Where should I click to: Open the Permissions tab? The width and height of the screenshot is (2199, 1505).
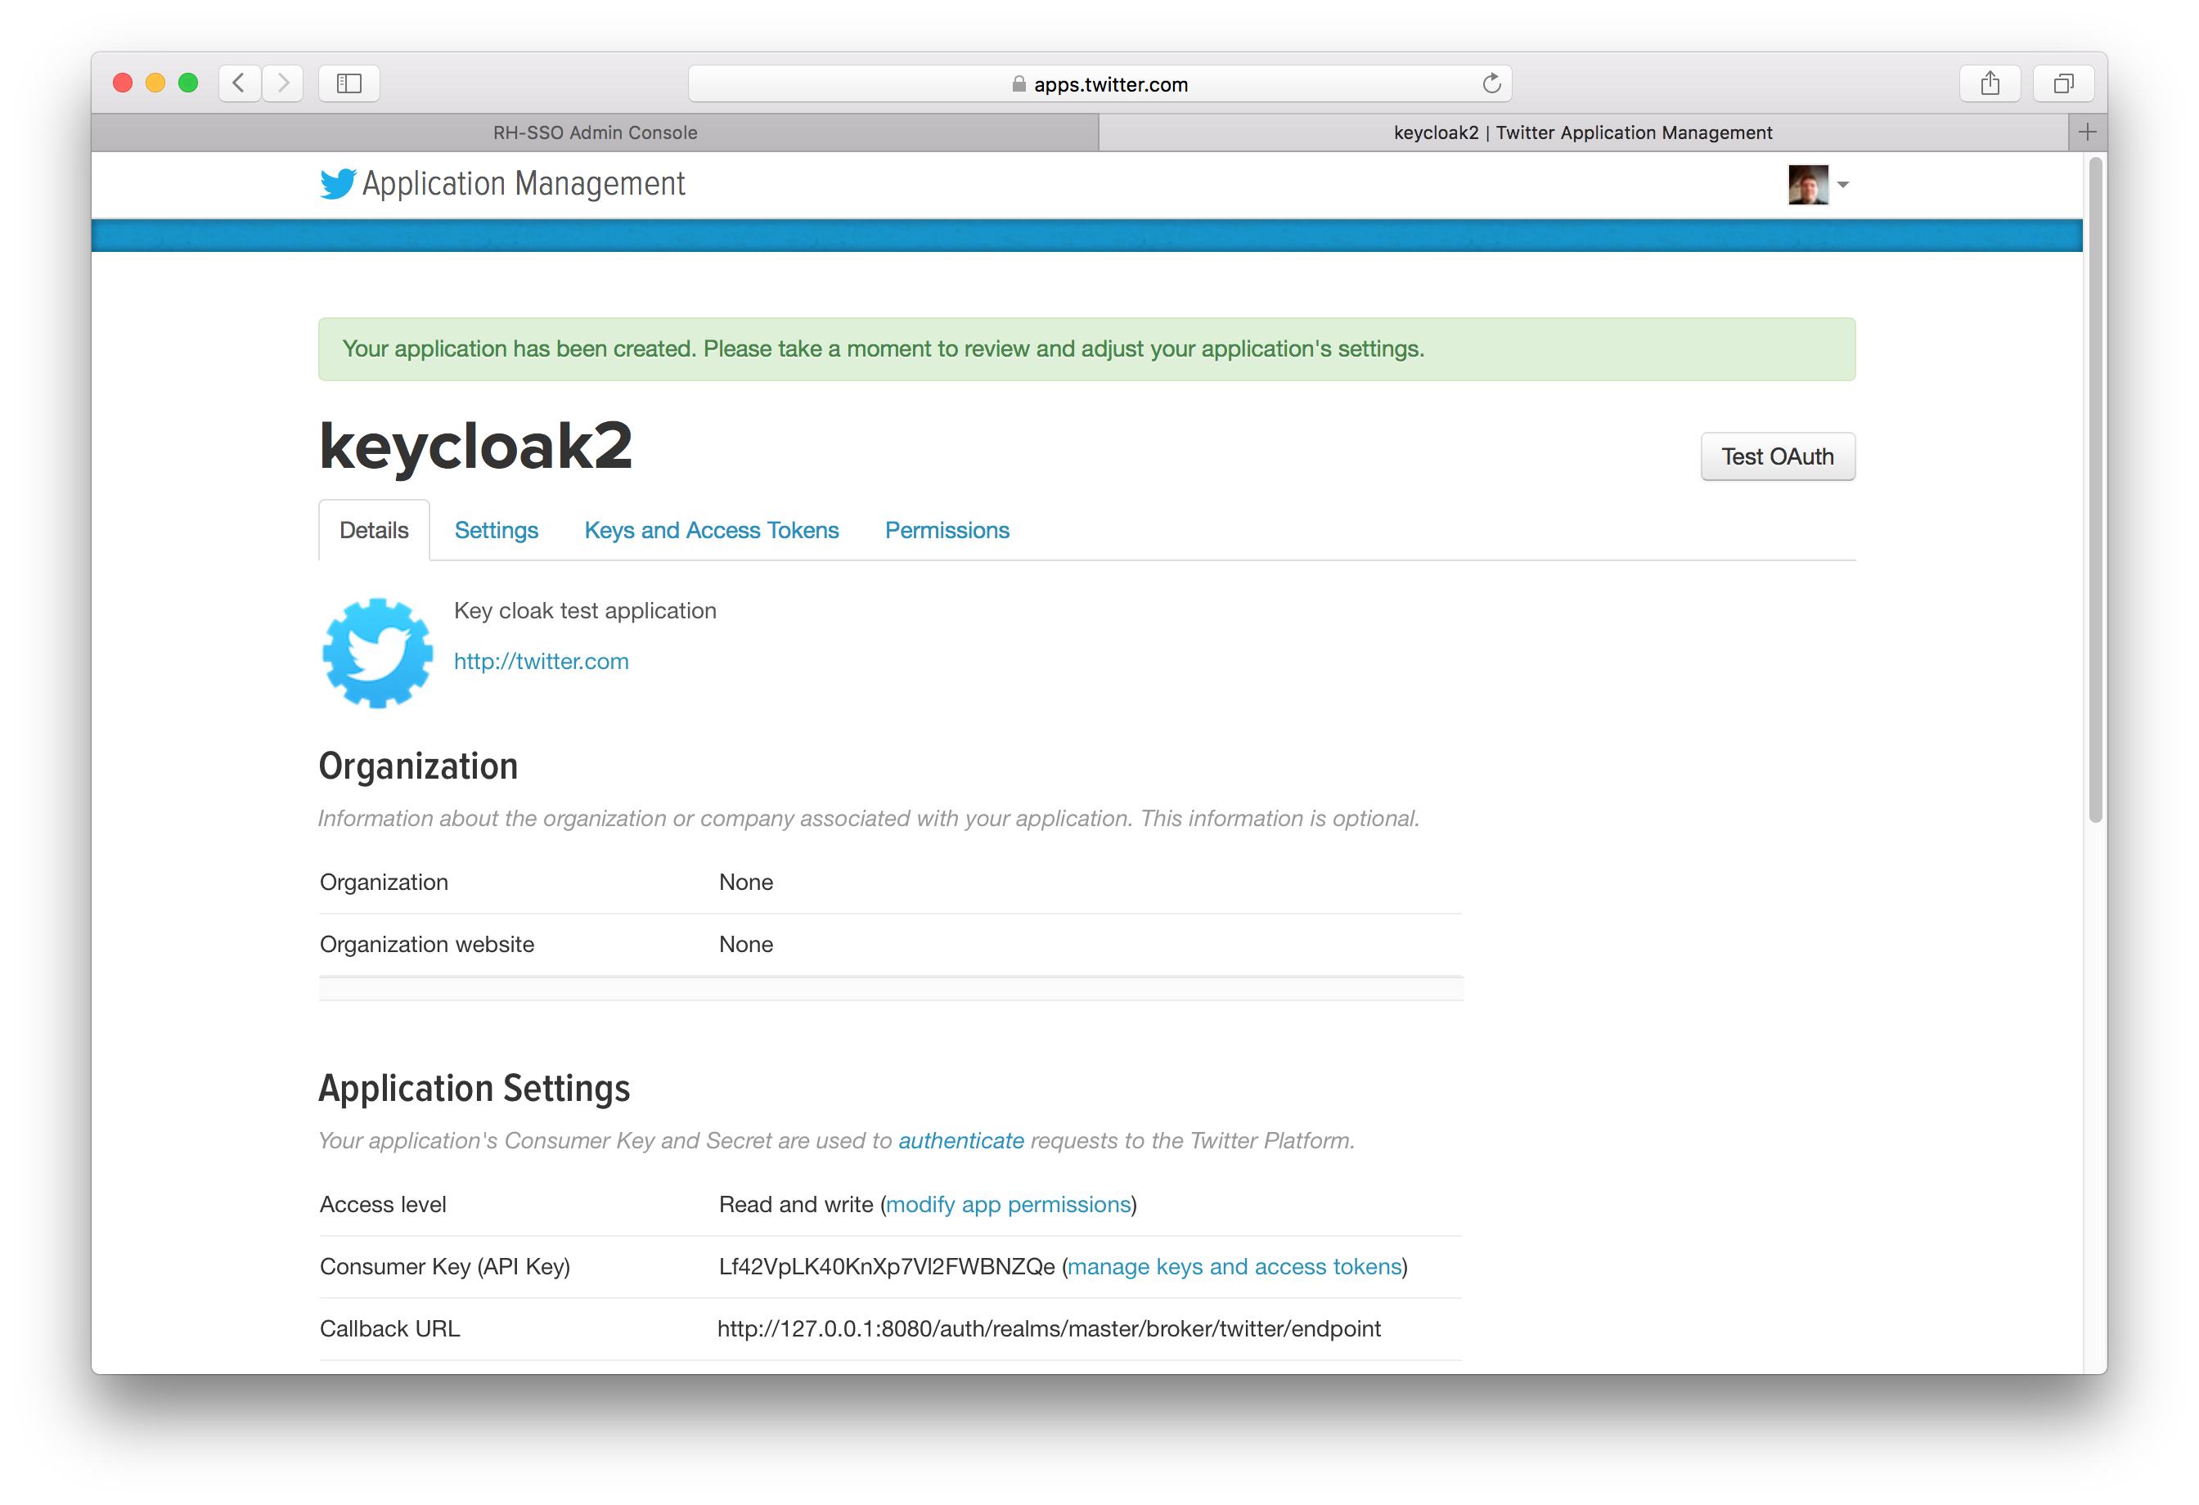(949, 529)
